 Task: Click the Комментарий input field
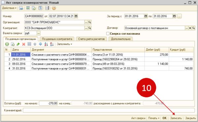point(109,110)
